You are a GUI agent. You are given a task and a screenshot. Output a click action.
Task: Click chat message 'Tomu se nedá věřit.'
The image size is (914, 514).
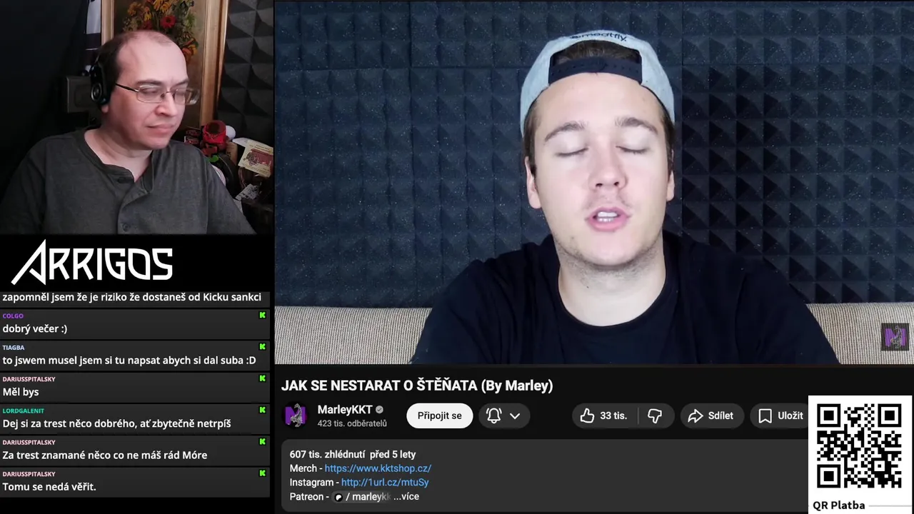click(x=49, y=487)
